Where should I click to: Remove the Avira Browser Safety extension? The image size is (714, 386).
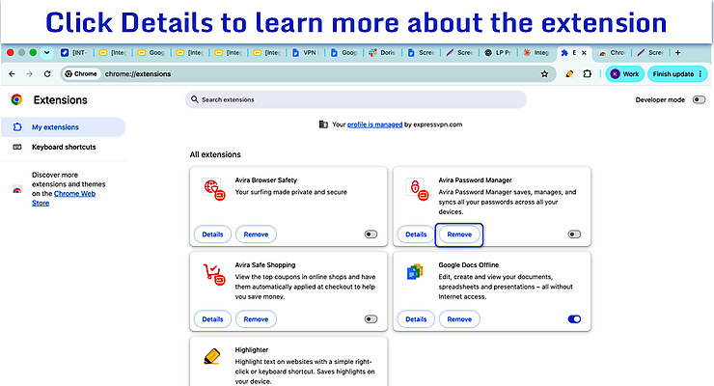[x=256, y=234]
